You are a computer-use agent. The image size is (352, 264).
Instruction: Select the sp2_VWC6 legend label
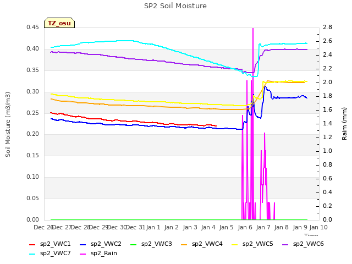click(x=308, y=244)
